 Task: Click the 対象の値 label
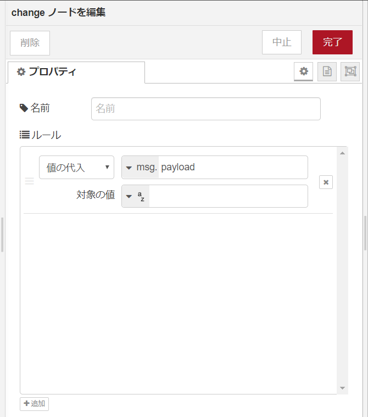(96, 194)
